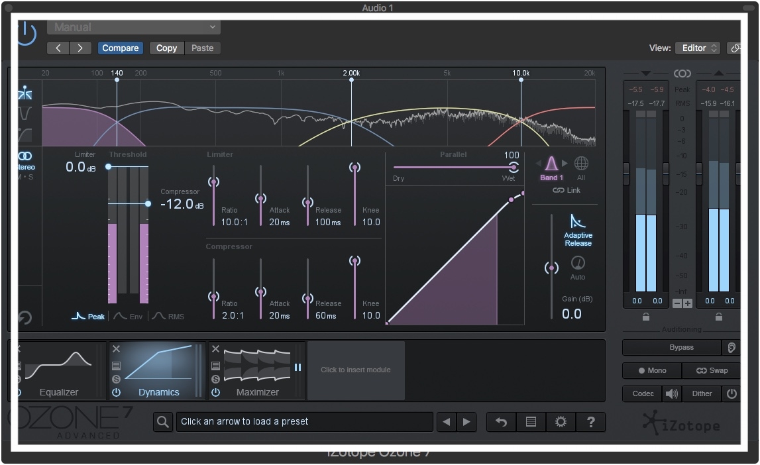Click the Gain value 0.0

[571, 314]
